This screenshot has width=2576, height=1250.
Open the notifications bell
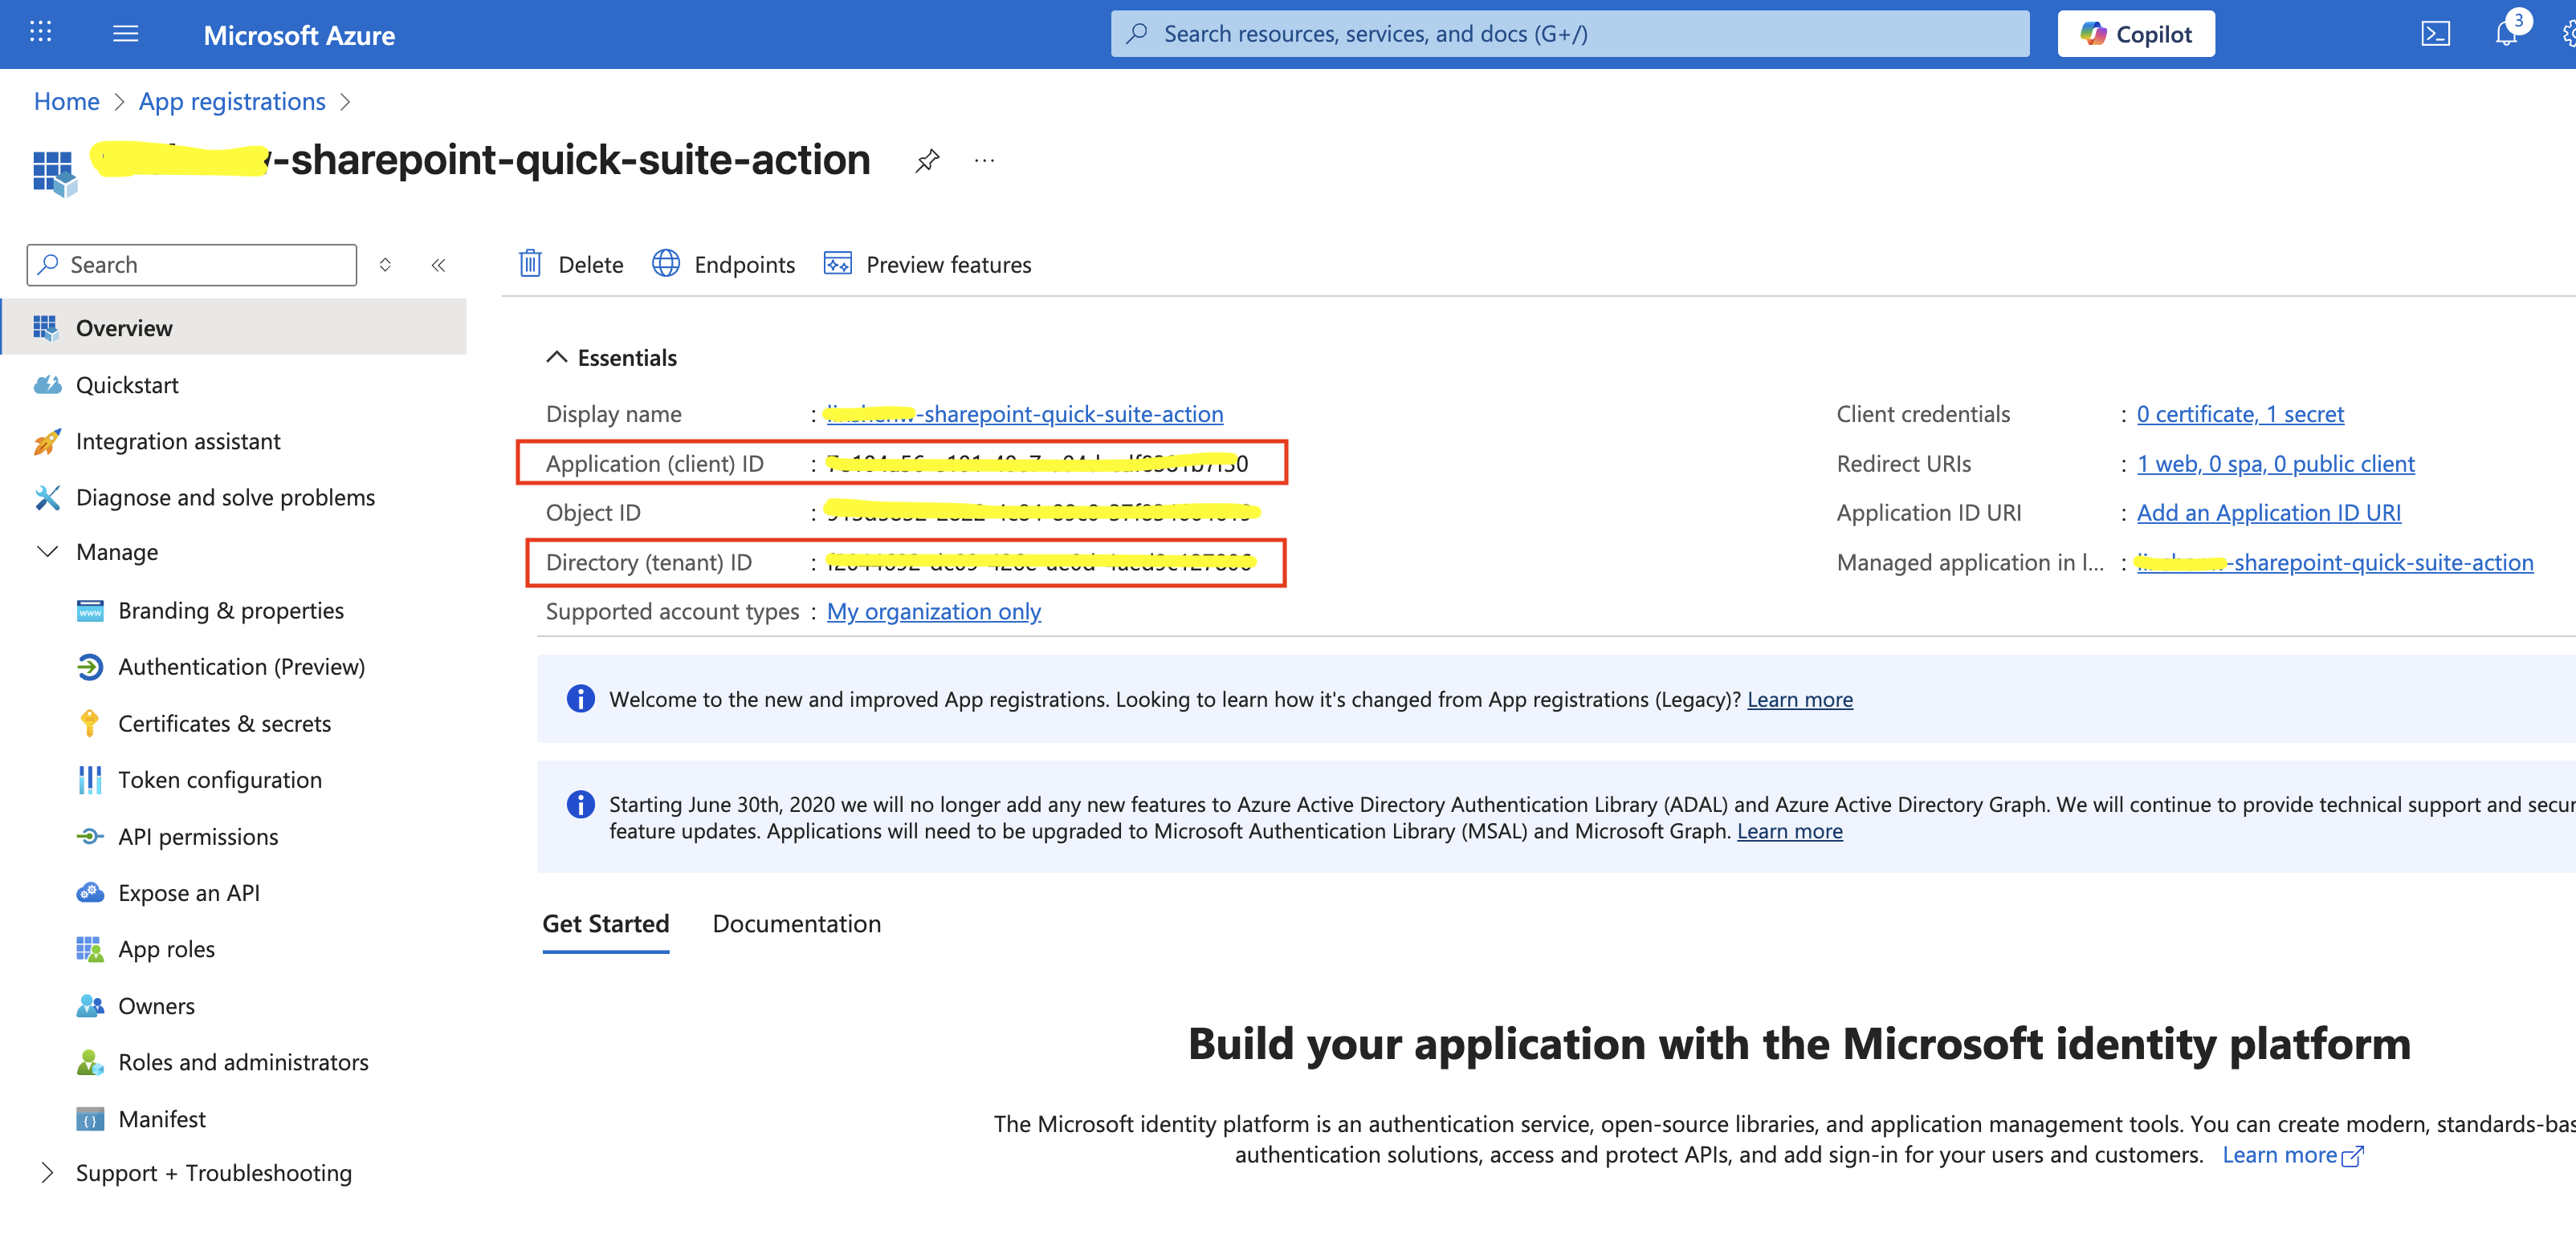[x=2505, y=34]
